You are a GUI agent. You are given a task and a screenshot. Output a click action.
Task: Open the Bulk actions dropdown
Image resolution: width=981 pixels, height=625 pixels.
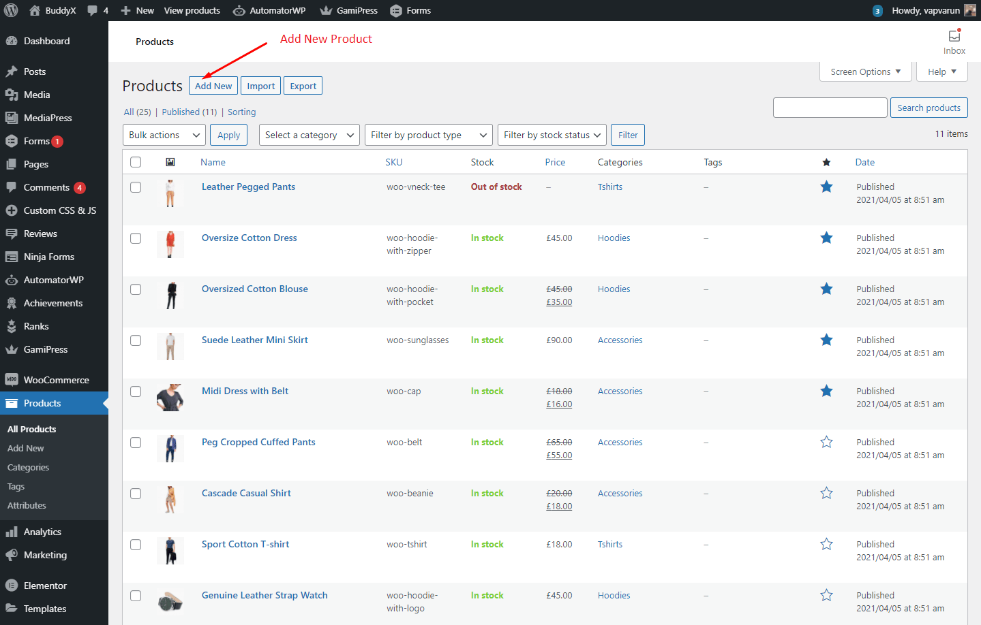[x=164, y=135]
